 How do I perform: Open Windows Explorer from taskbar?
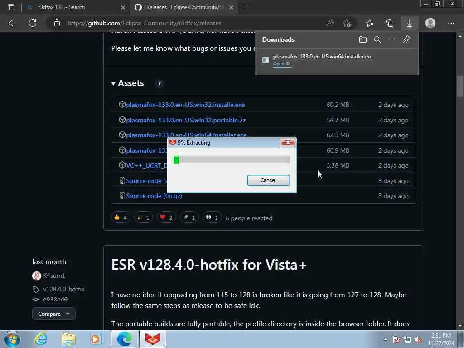69,339
